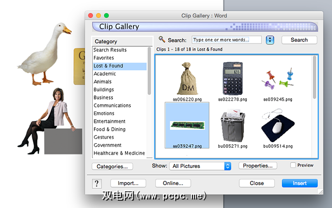The width and height of the screenshot is (332, 208).
Task: Select Healthcare & Medicine category
Action: (x=120, y=153)
